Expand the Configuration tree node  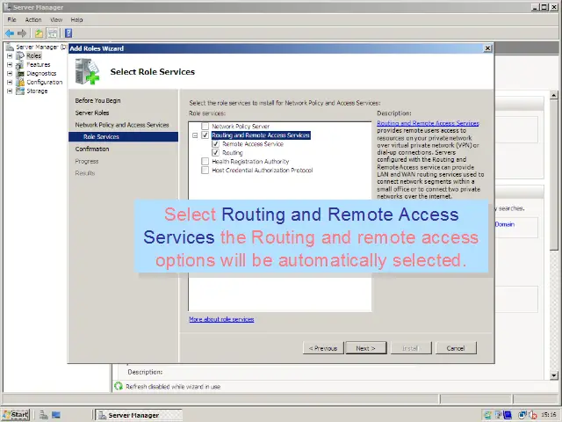[10, 82]
